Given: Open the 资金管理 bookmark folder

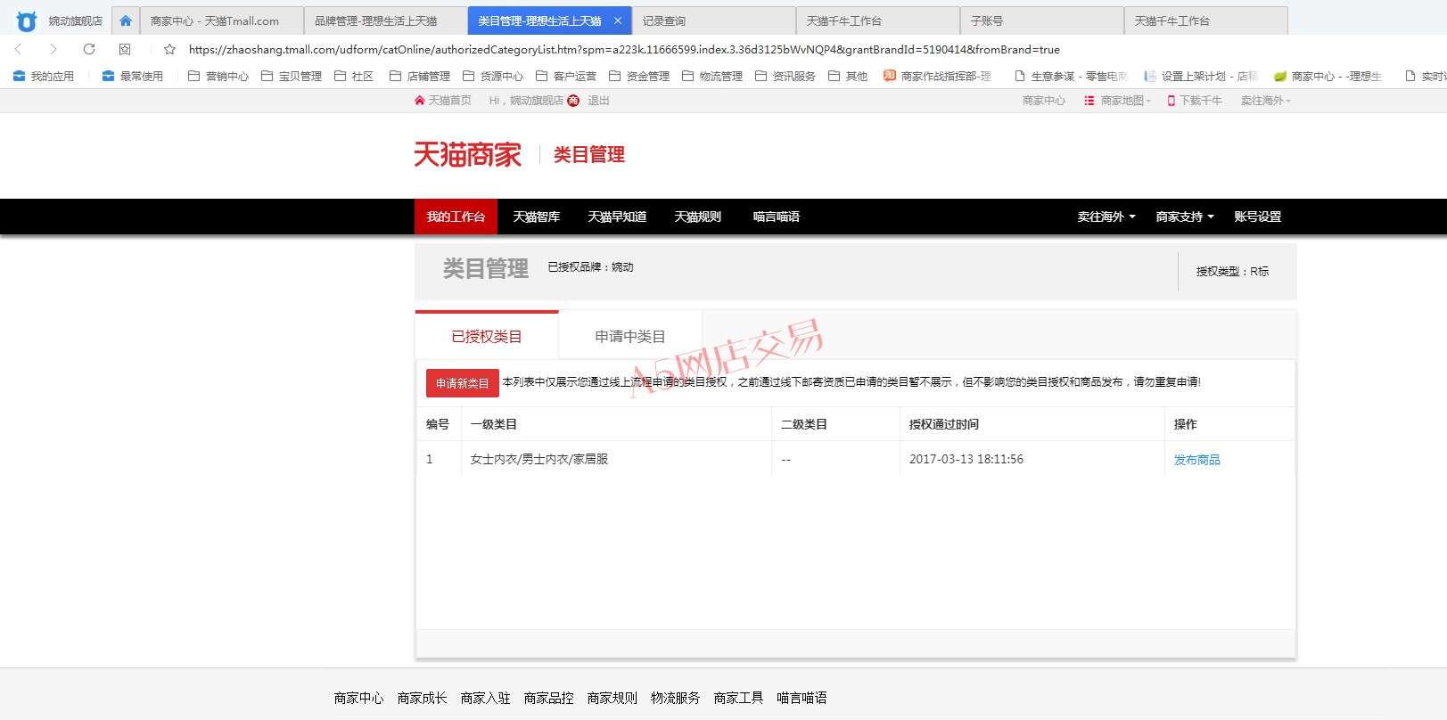Looking at the screenshot, I should coord(639,76).
